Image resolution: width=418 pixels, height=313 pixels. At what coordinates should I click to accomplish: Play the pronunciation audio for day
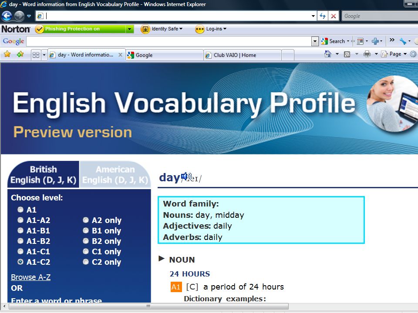[x=186, y=176]
